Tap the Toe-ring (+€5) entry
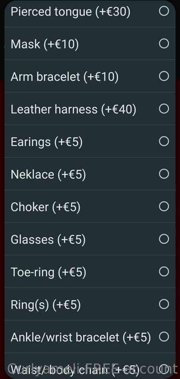Screen dimensions: 180x379 [48, 272]
